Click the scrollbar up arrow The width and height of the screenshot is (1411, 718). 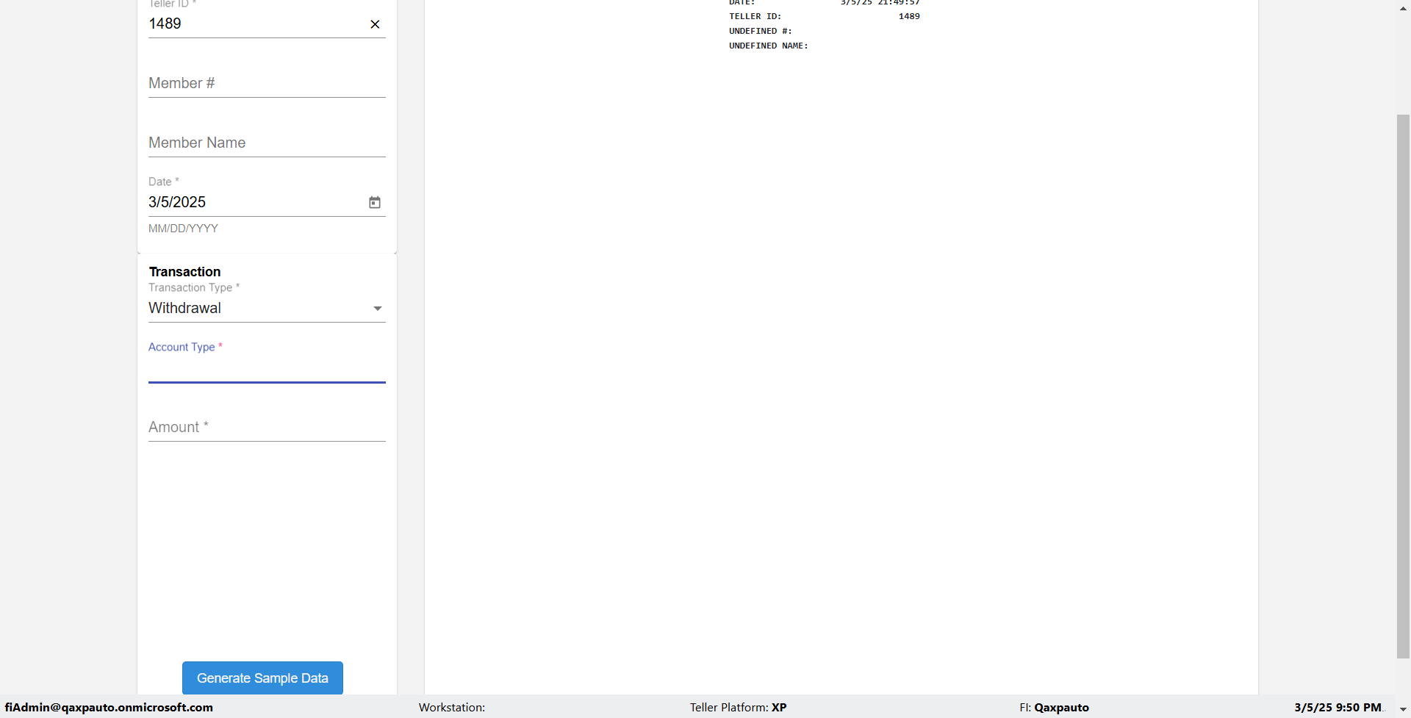(1403, 8)
